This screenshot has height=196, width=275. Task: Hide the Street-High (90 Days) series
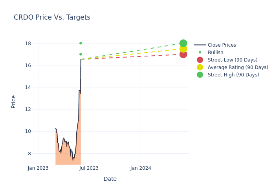point(233,75)
